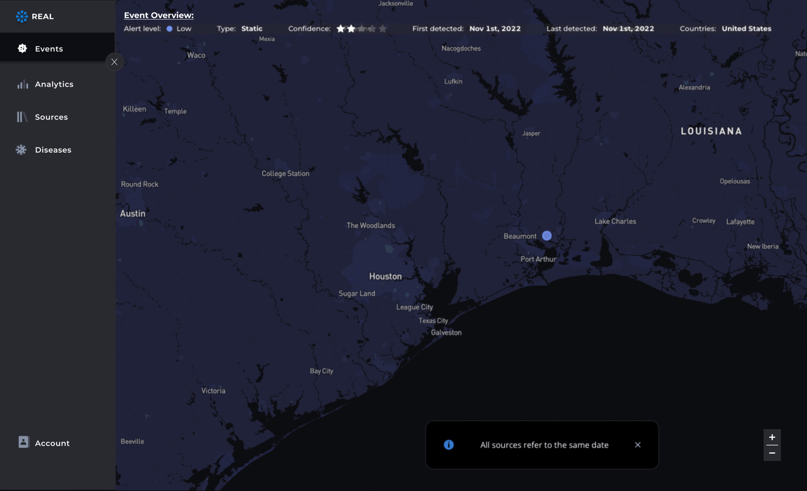Click the 'League City' map label
807x491 pixels.
[x=414, y=307]
